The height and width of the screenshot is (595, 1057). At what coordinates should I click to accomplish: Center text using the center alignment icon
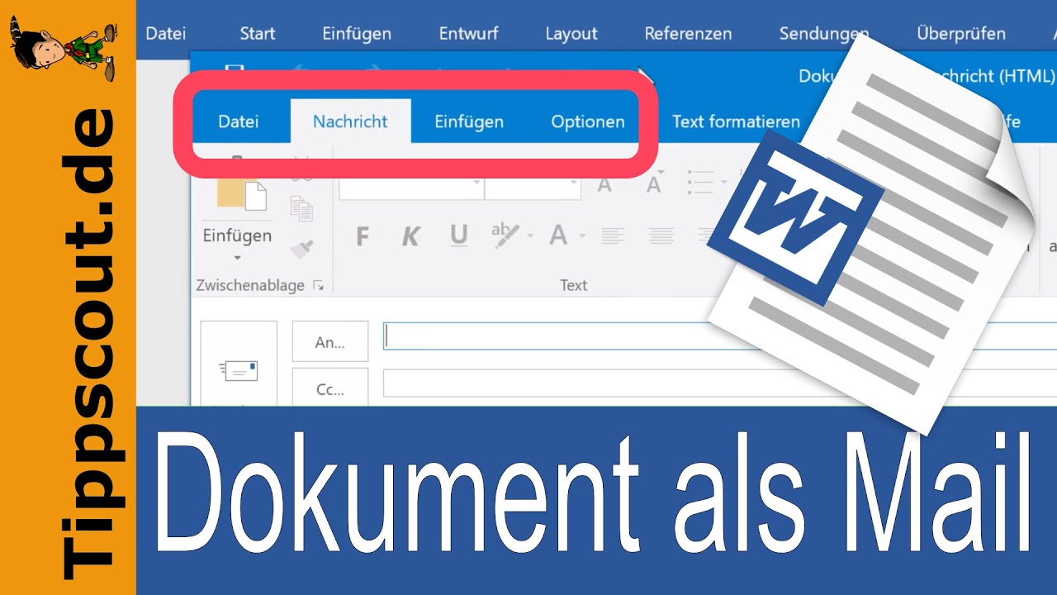pos(661,236)
